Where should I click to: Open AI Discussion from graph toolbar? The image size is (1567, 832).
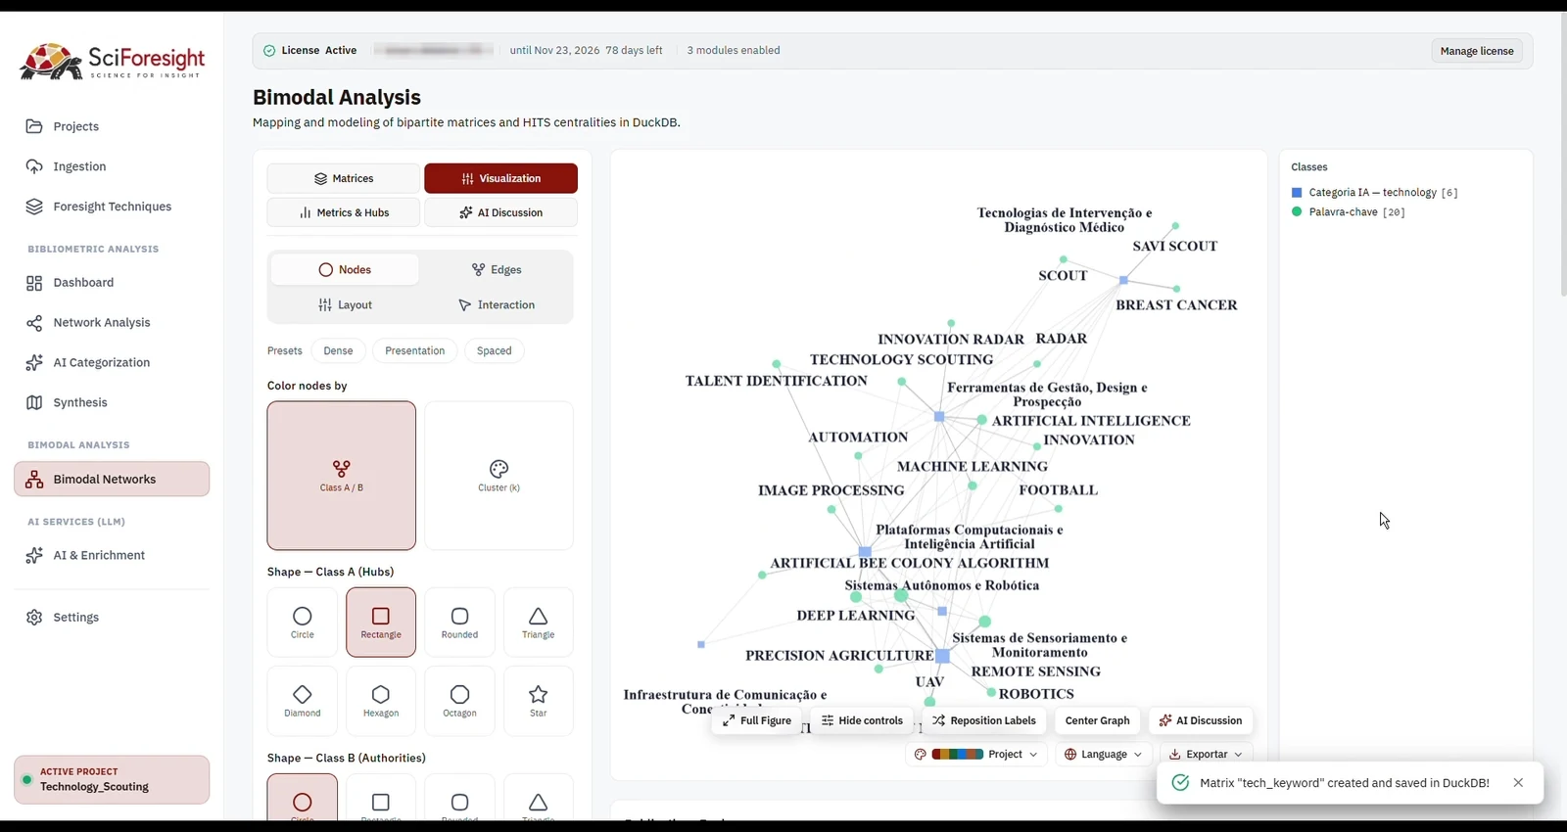[1201, 721]
